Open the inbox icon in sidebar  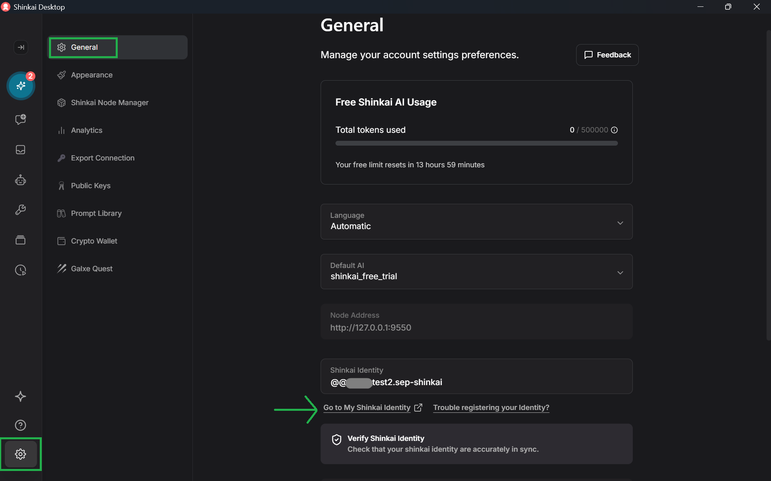20,150
